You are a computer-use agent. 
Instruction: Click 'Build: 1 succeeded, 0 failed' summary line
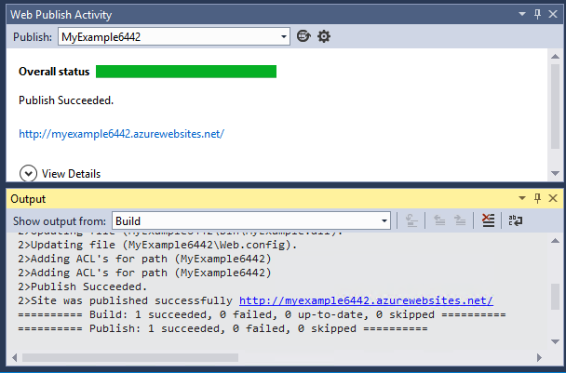pyautogui.click(x=262, y=314)
